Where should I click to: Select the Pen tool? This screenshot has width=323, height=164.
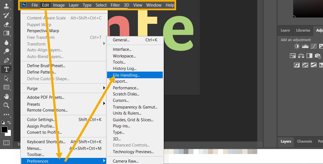click(x=7, y=60)
